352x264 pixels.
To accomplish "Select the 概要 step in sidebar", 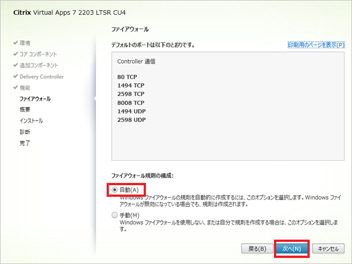I will (25, 110).
